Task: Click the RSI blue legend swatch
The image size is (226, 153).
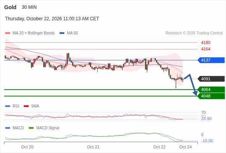Action: (x=8, y=106)
